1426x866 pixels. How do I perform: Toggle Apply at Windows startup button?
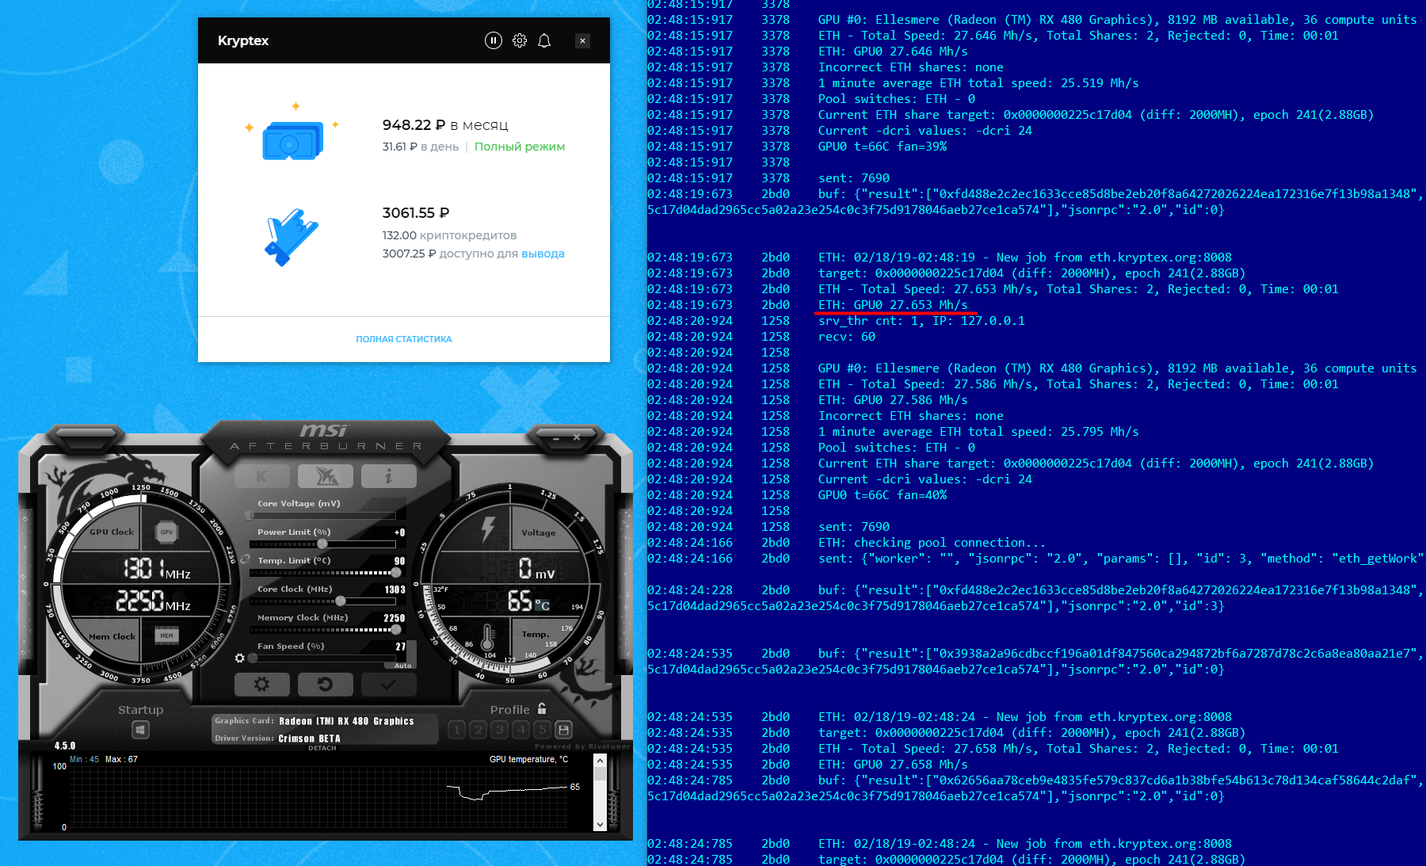coord(140,730)
